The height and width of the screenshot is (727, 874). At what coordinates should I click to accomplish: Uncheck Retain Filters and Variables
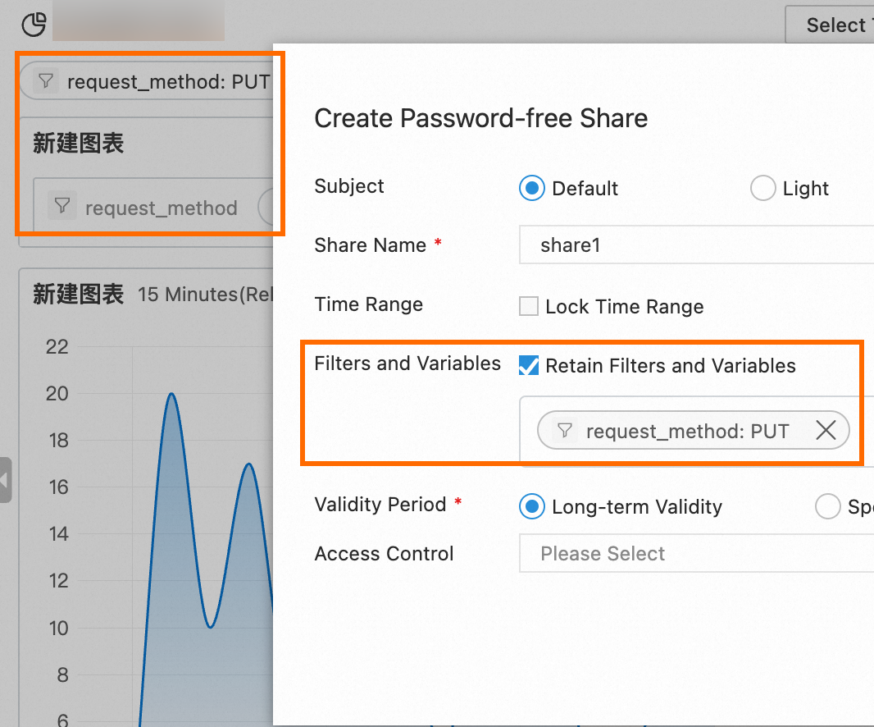[528, 365]
